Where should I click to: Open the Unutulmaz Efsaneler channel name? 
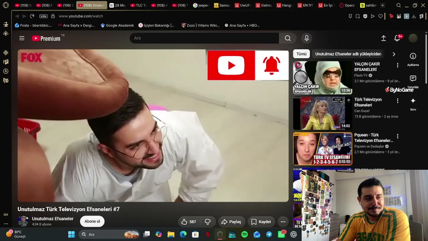coord(53,219)
